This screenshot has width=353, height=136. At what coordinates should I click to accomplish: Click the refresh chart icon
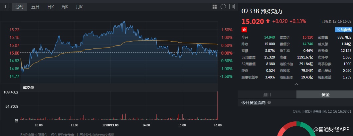point(223,7)
